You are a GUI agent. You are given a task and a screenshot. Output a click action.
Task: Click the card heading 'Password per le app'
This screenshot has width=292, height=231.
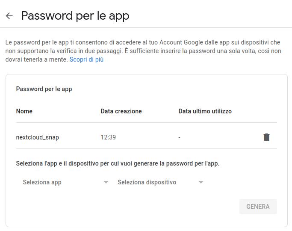(44, 89)
